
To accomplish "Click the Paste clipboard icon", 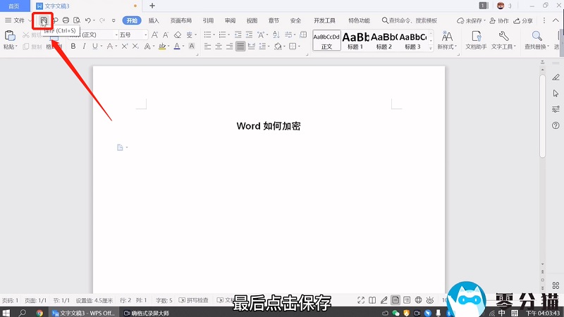I will (9, 36).
